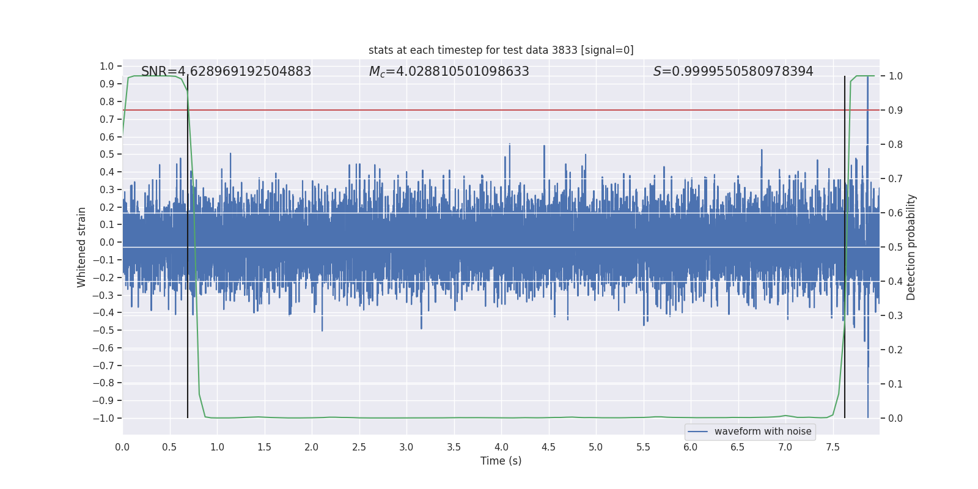Screen dimensions: 978x489
Task: Select the 4.5 tick on the Time axis
Action: tap(549, 447)
